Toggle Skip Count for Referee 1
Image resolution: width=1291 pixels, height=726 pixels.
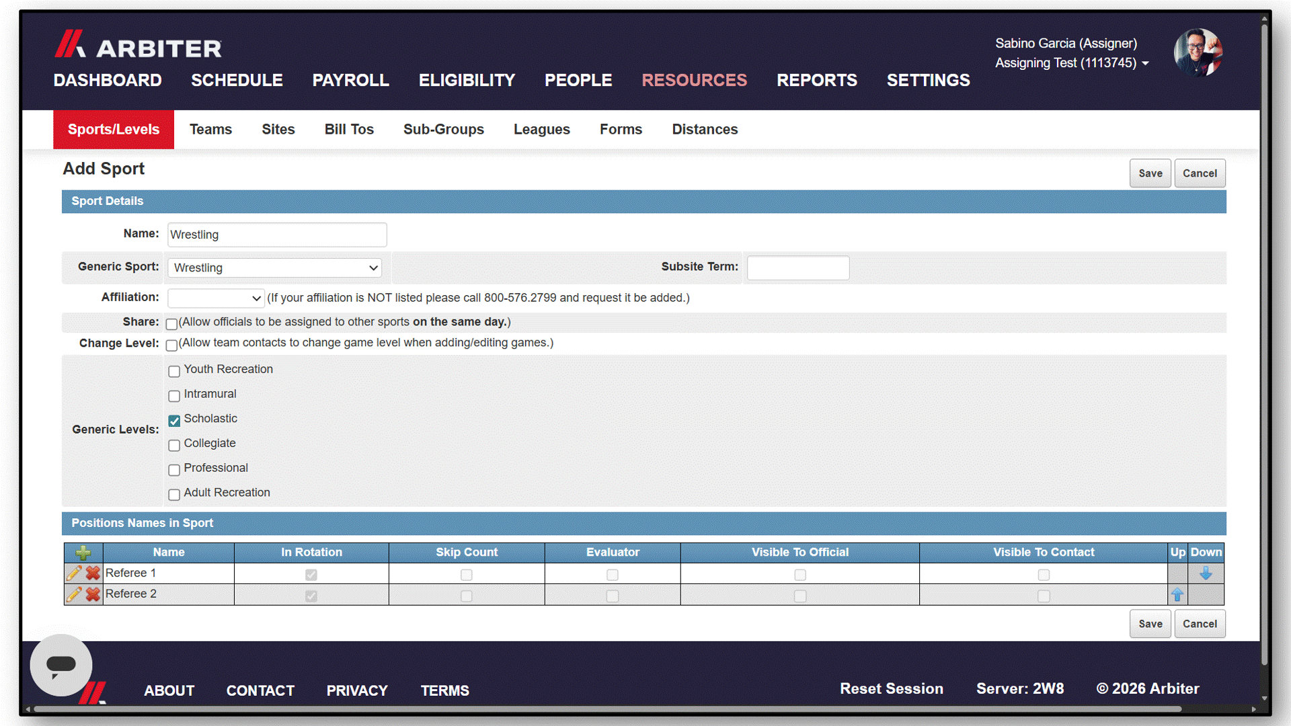467,575
